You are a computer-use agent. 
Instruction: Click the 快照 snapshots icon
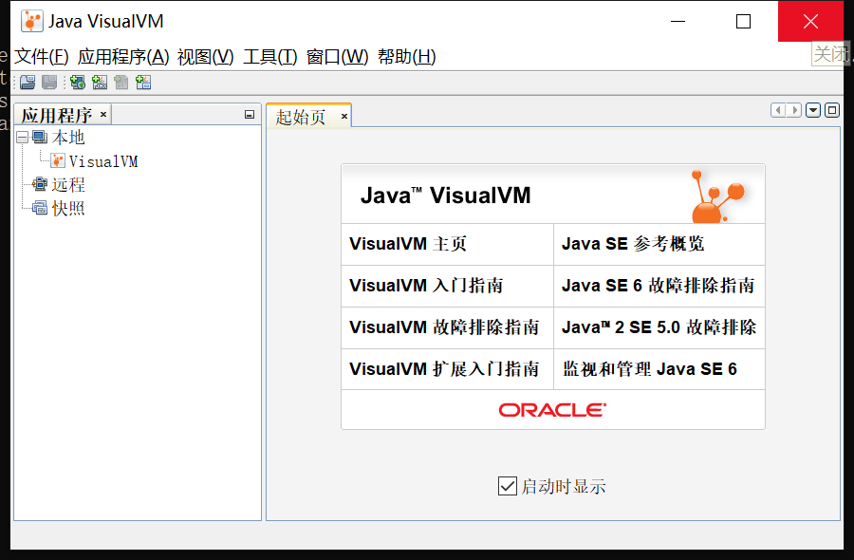coord(40,208)
